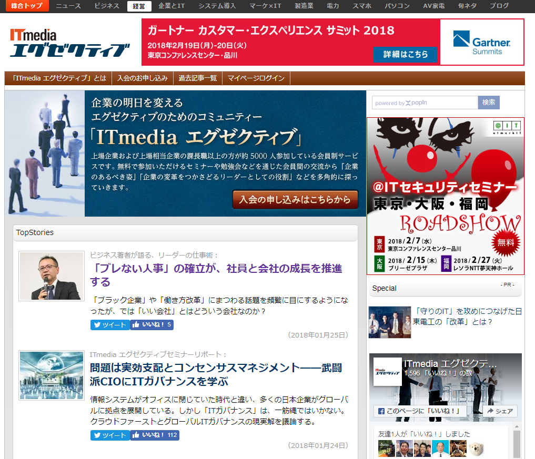535x459 pixels.
Task: Click the Facebook widget scrollbar up arrow
Action: 517,426
